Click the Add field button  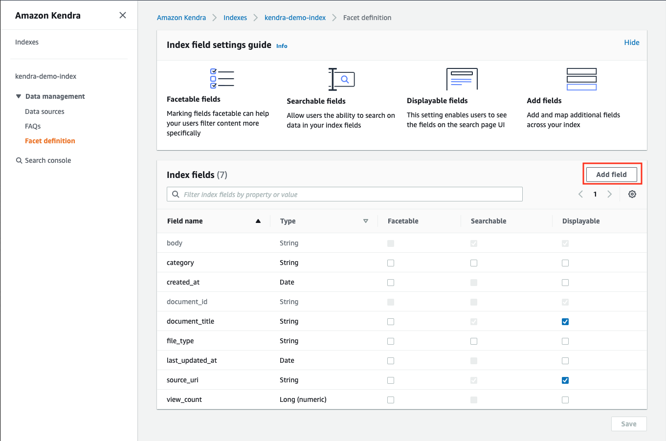(611, 175)
